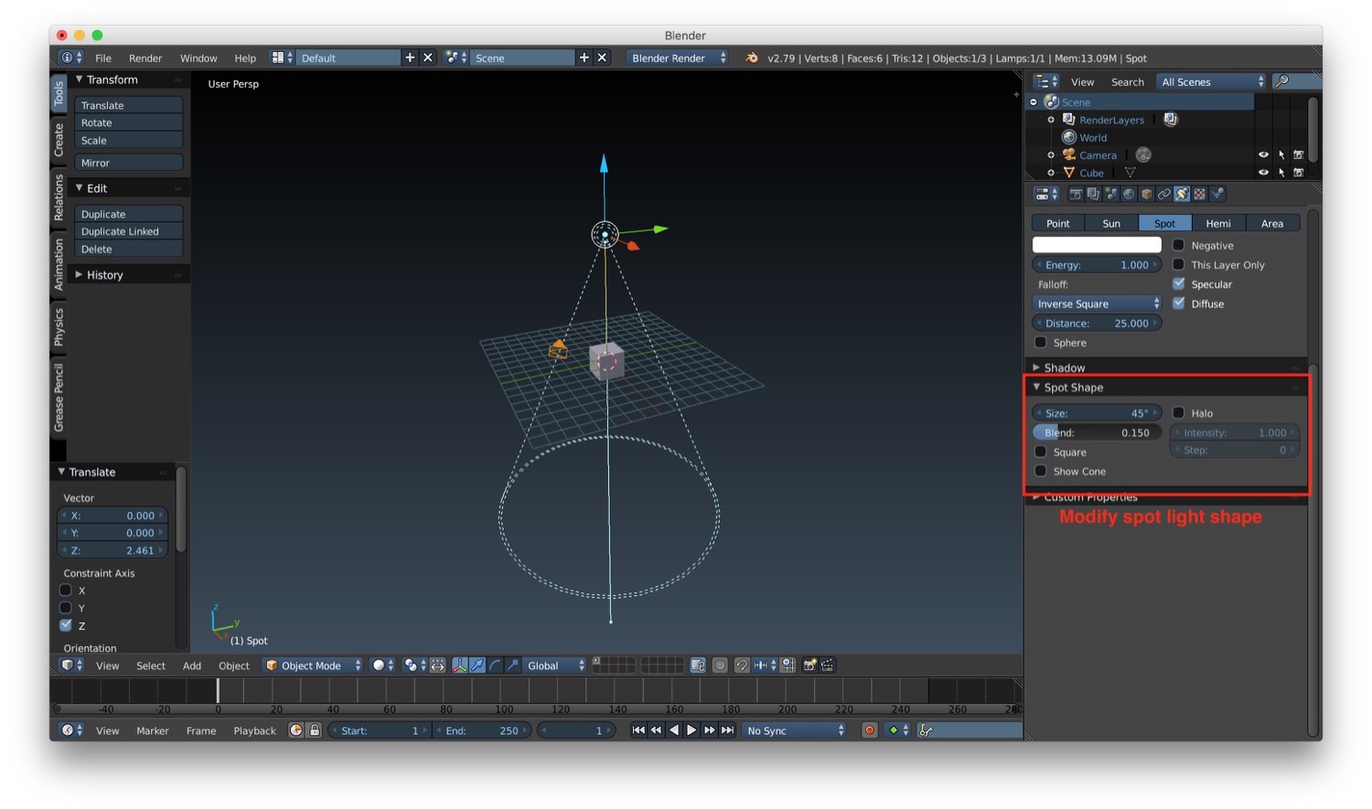The height and width of the screenshot is (809, 1372).
Task: Uncheck the Diffuse checkbox
Action: pyautogui.click(x=1178, y=303)
